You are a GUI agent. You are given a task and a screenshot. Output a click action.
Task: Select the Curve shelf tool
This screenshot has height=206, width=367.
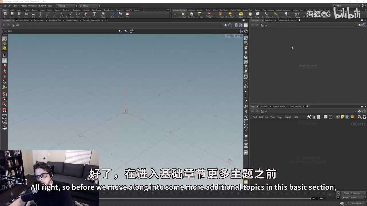(62, 15)
